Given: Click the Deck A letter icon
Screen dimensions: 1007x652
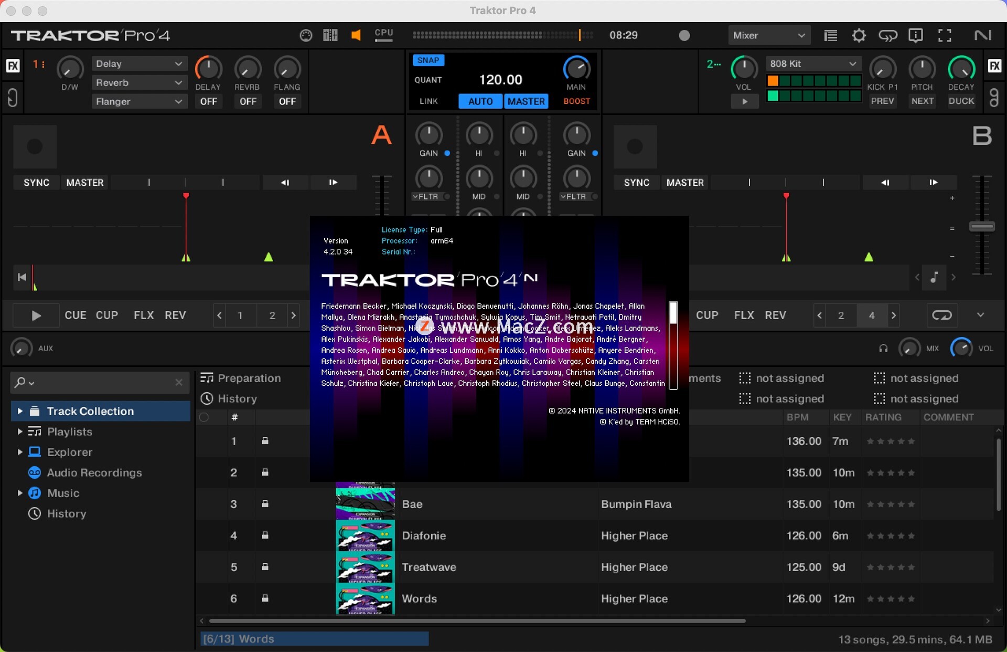Looking at the screenshot, I should tap(381, 135).
